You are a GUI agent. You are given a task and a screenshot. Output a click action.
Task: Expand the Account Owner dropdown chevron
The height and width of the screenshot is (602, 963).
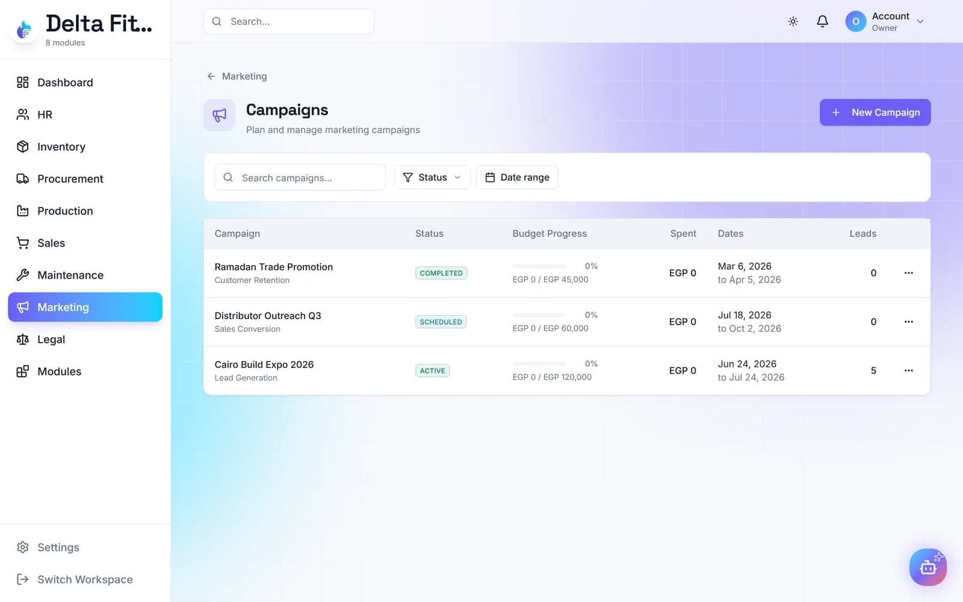920,22
